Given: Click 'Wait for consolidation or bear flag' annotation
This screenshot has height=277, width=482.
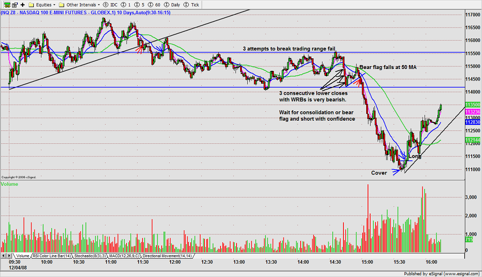Looking at the screenshot, I should [317, 116].
